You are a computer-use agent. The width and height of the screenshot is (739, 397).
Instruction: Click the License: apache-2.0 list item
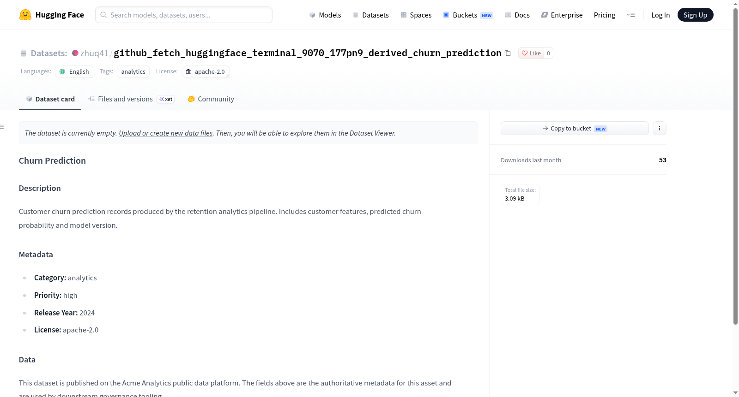point(67,330)
